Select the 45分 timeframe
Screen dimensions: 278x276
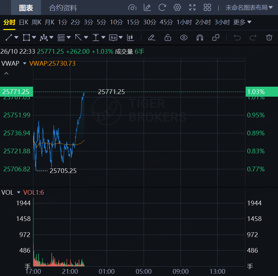pos(166,22)
